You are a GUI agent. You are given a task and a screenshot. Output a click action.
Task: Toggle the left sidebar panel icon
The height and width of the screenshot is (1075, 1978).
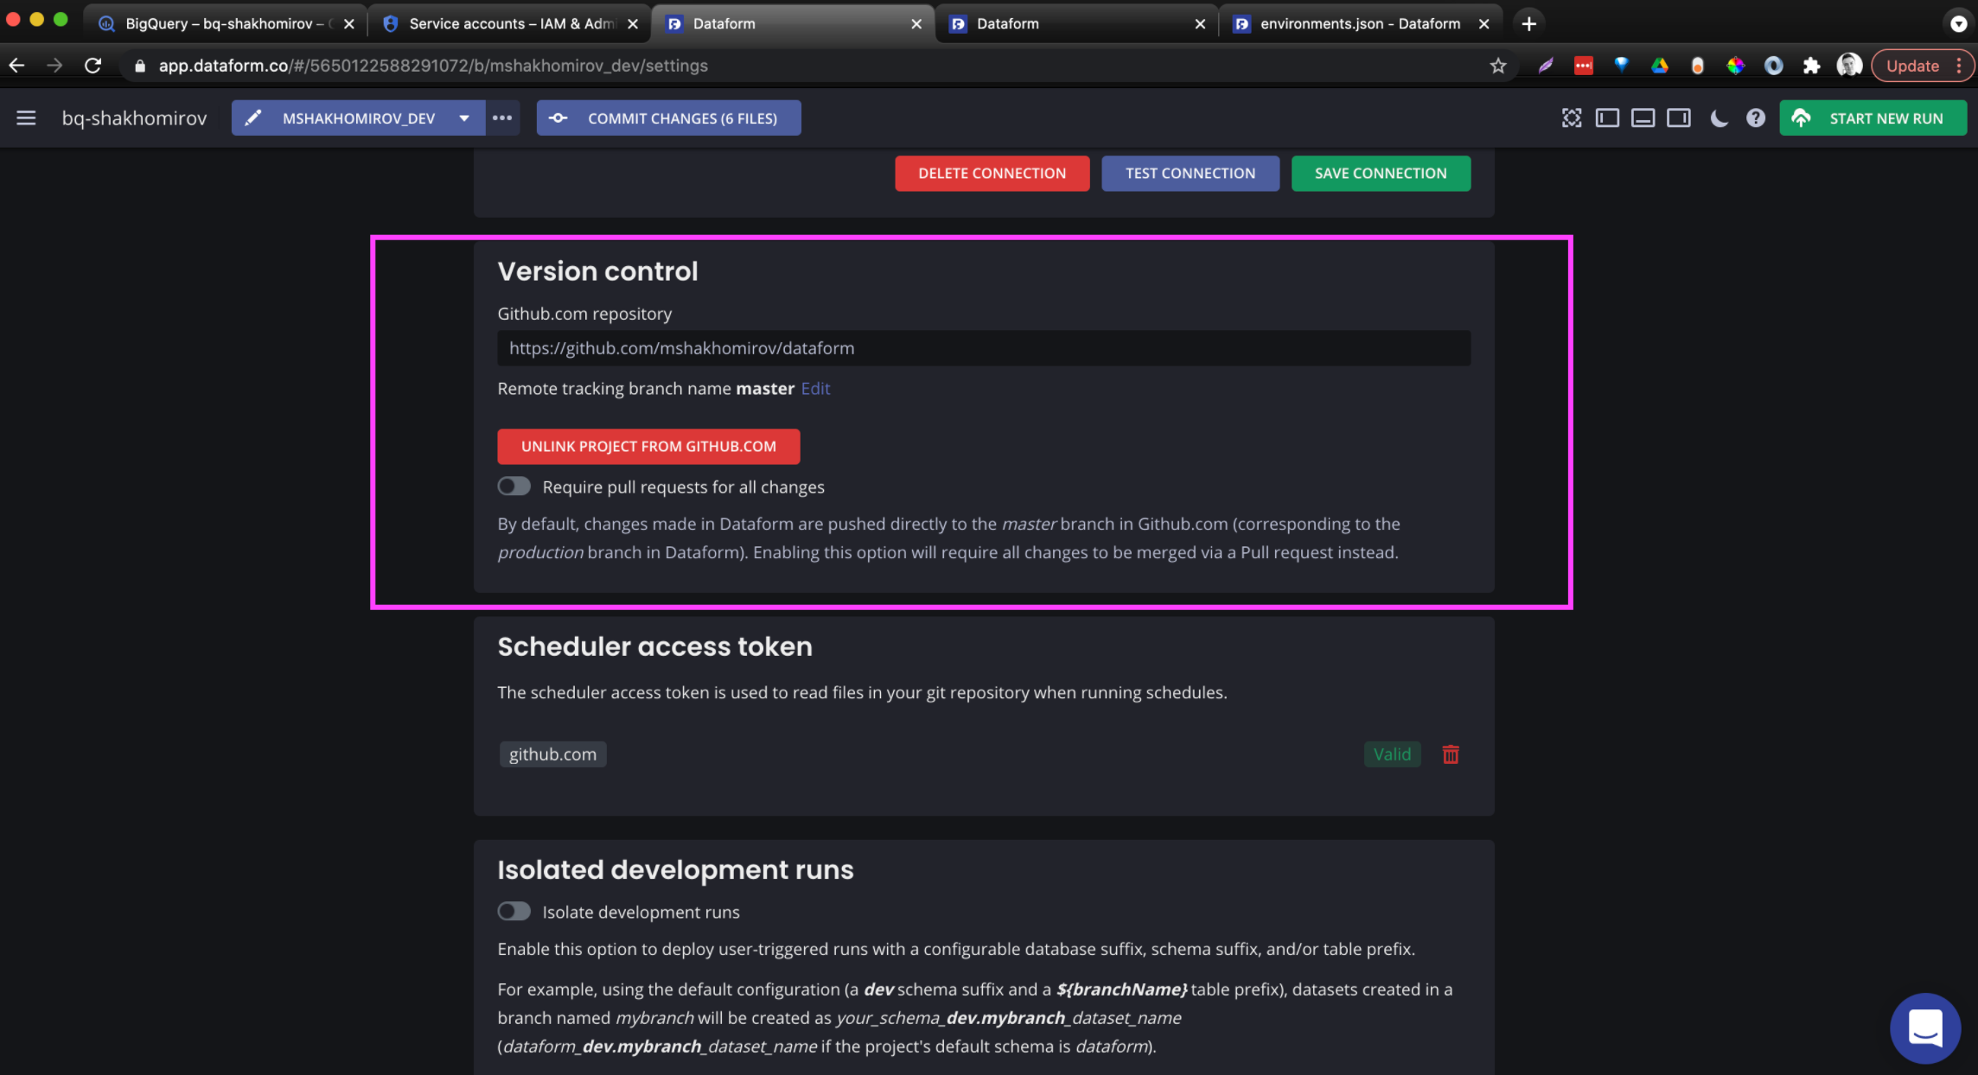1607,118
